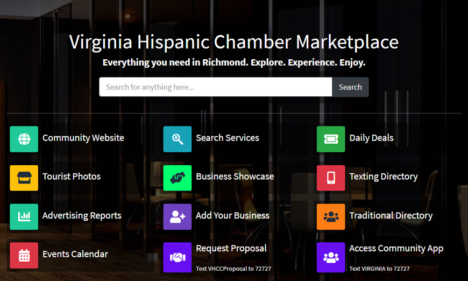
Task: Focus the 'Search for anything here' field
Action: pos(216,87)
